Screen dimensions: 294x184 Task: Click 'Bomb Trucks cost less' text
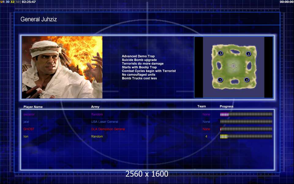point(139,78)
